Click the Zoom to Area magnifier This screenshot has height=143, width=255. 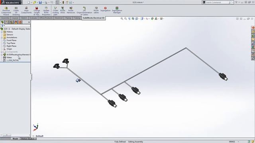[126, 19]
